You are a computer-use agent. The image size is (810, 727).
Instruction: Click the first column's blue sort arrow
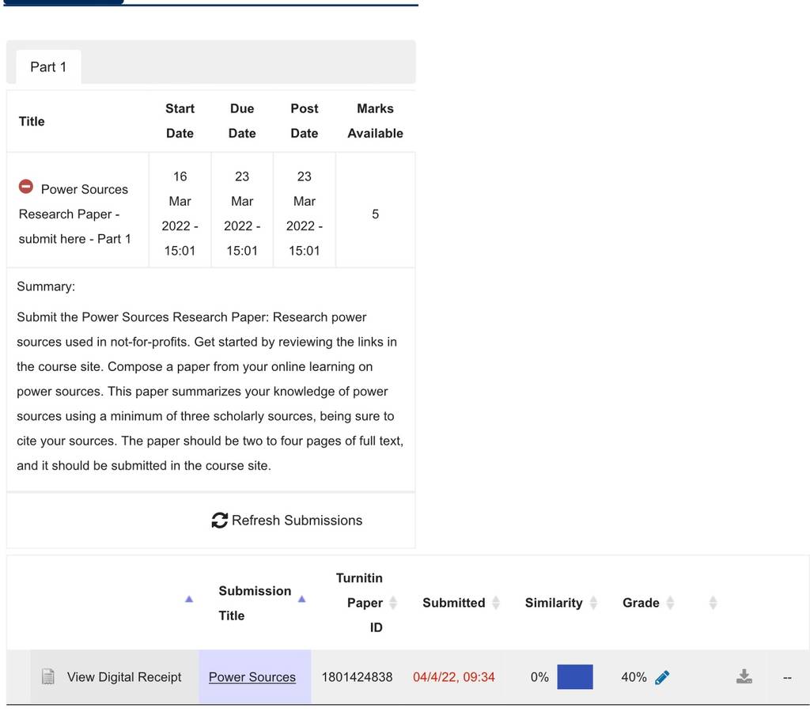189,599
